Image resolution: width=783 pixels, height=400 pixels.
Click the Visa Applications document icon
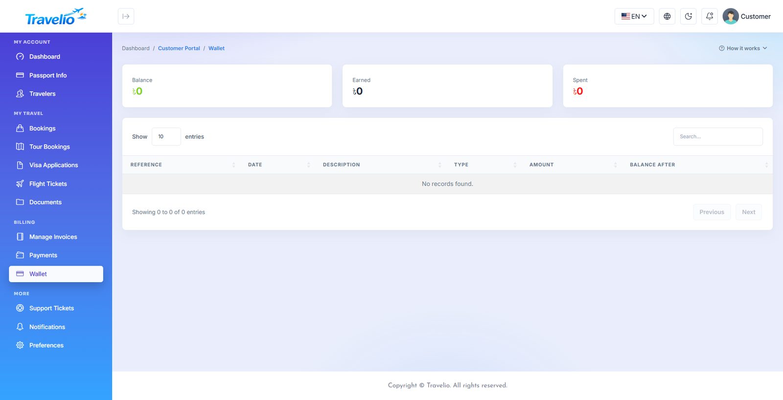(20, 165)
